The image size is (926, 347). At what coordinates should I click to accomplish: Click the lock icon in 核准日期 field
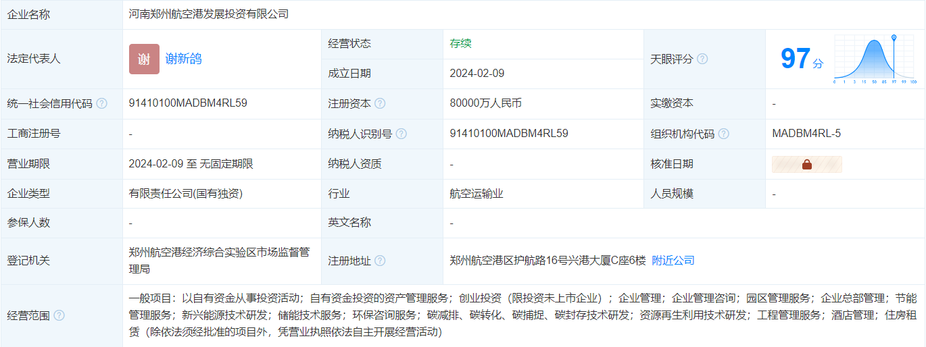[806, 164]
